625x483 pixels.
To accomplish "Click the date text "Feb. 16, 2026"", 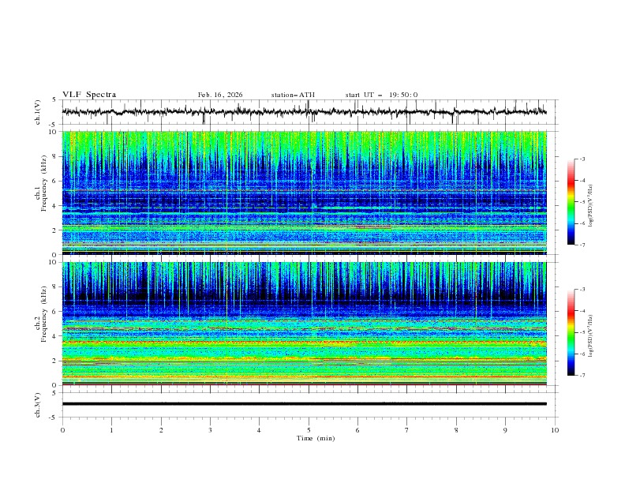I will pos(220,95).
